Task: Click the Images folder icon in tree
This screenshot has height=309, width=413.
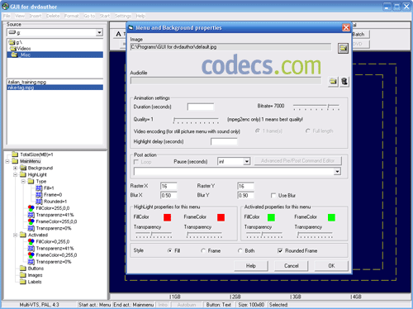Action: [23, 275]
